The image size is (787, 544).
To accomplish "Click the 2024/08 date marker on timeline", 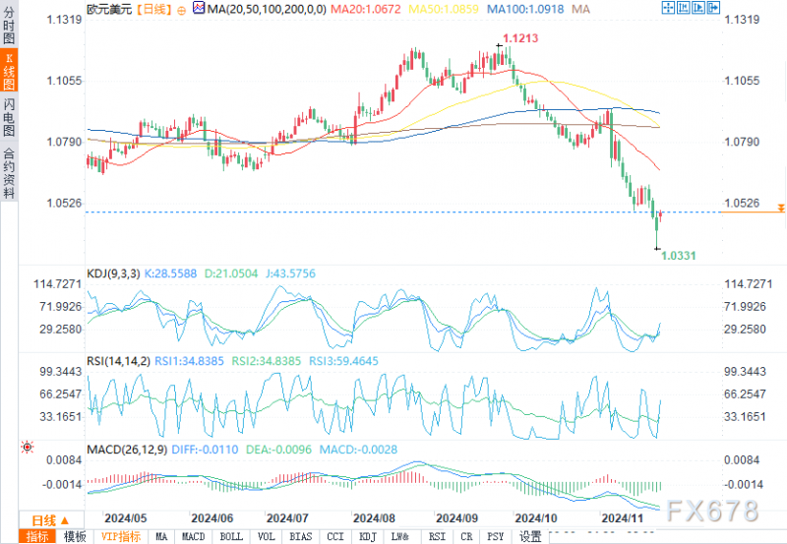I will pos(374,517).
